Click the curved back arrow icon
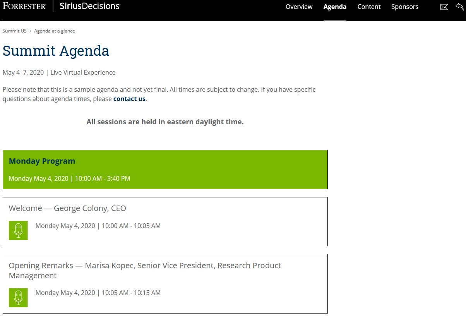This screenshot has width=466, height=317. click(x=459, y=7)
